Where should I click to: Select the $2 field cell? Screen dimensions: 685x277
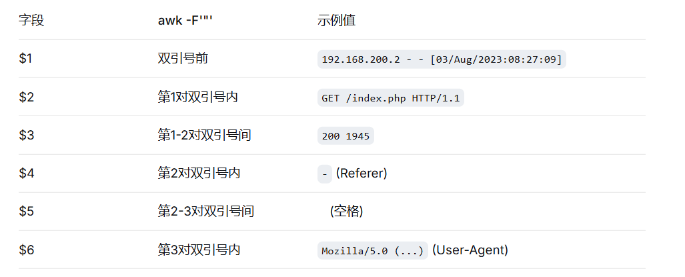click(x=26, y=97)
